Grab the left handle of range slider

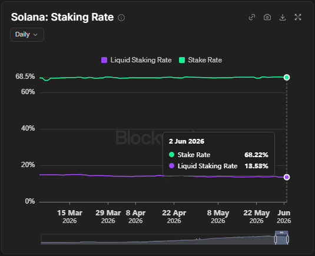[276, 240]
